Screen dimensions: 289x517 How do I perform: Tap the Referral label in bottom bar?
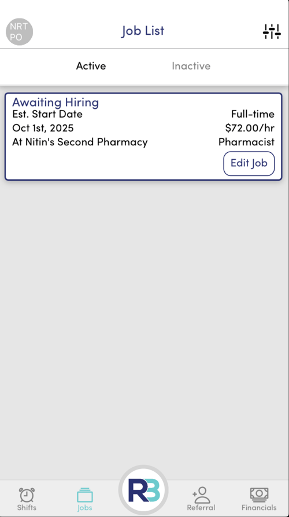[201, 507]
